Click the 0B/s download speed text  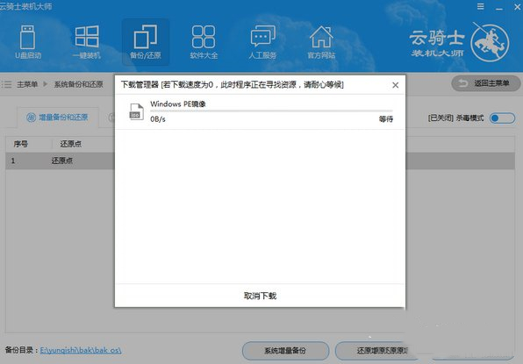[x=158, y=119]
